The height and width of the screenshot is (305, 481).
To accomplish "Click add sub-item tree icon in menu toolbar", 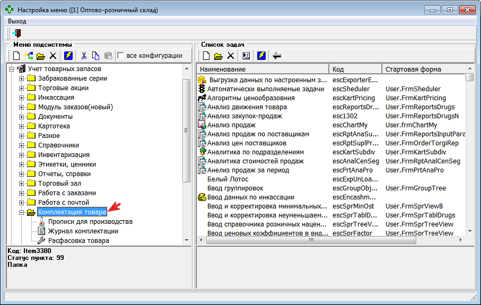I will [x=29, y=56].
